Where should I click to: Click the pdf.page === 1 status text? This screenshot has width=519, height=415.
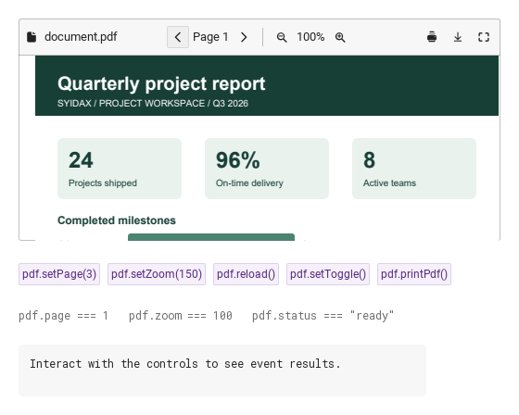click(63, 316)
